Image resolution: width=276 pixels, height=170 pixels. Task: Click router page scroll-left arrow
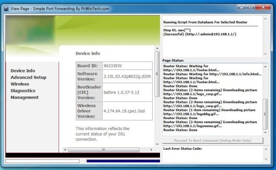coord(65,150)
